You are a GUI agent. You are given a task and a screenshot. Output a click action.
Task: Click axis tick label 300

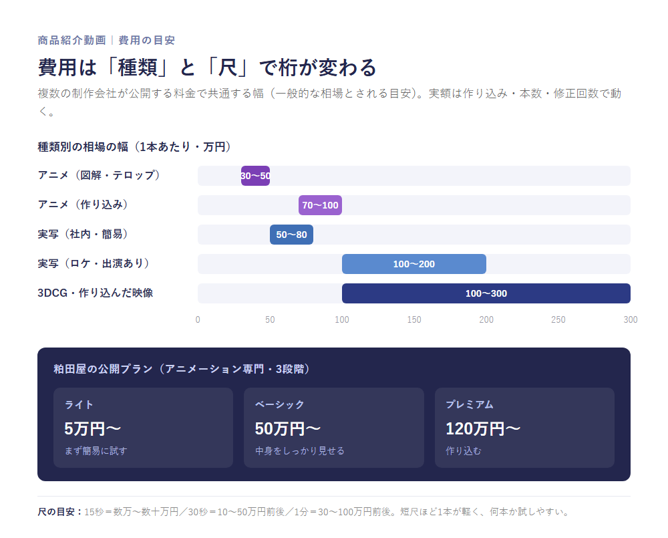click(631, 319)
